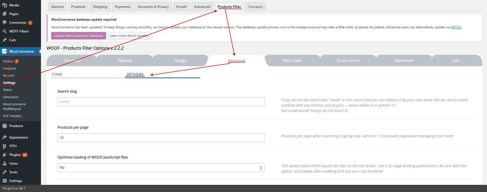
Task: Focus the Search slug input field
Action: (x=161, y=101)
